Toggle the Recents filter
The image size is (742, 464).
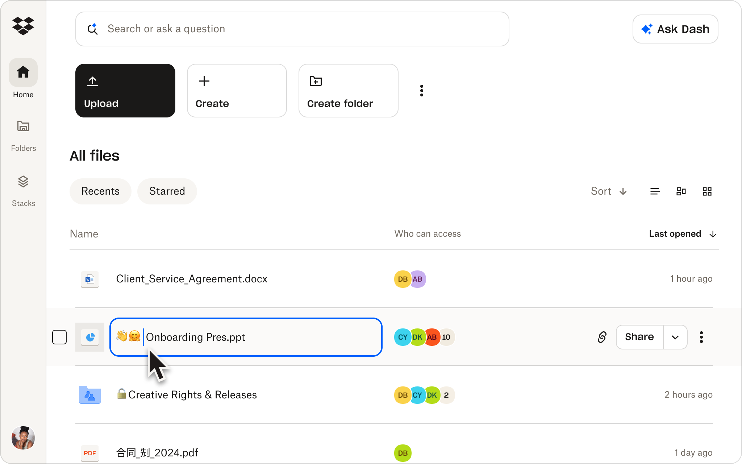100,191
